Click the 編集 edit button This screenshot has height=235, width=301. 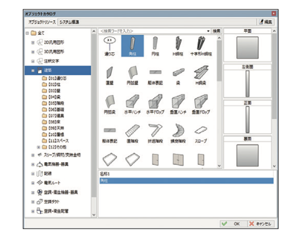[266, 22]
